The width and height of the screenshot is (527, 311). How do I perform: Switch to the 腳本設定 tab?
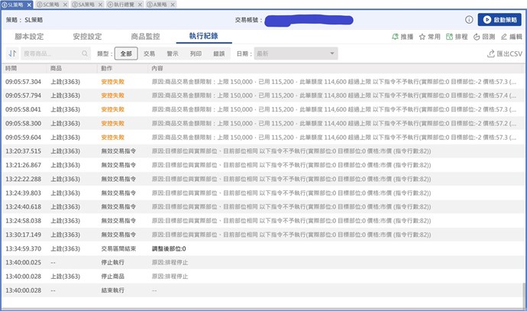coord(29,37)
